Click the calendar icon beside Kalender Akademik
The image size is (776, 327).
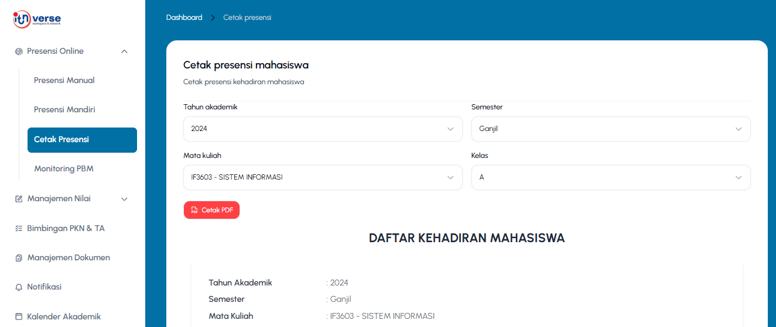19,317
